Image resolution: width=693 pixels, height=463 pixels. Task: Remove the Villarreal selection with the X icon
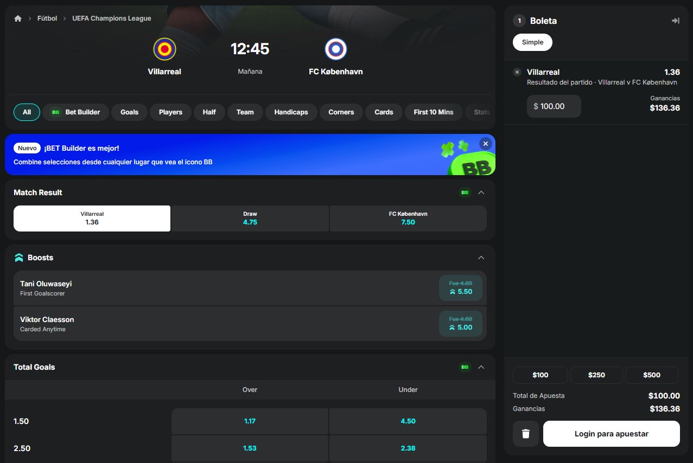coord(517,72)
